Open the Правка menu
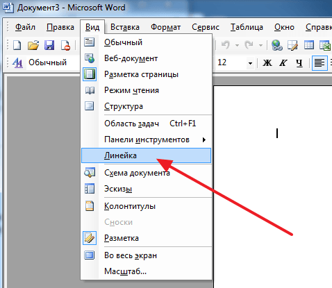Screen dimensions: 332x288 click(x=60, y=27)
